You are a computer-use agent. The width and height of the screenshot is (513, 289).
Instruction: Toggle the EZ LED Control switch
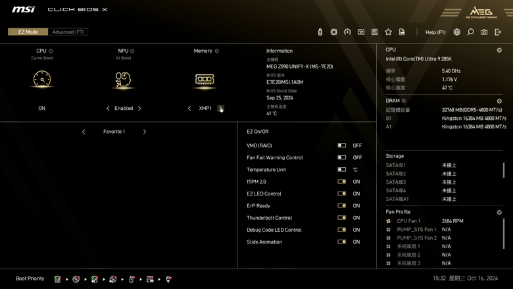[x=341, y=194]
